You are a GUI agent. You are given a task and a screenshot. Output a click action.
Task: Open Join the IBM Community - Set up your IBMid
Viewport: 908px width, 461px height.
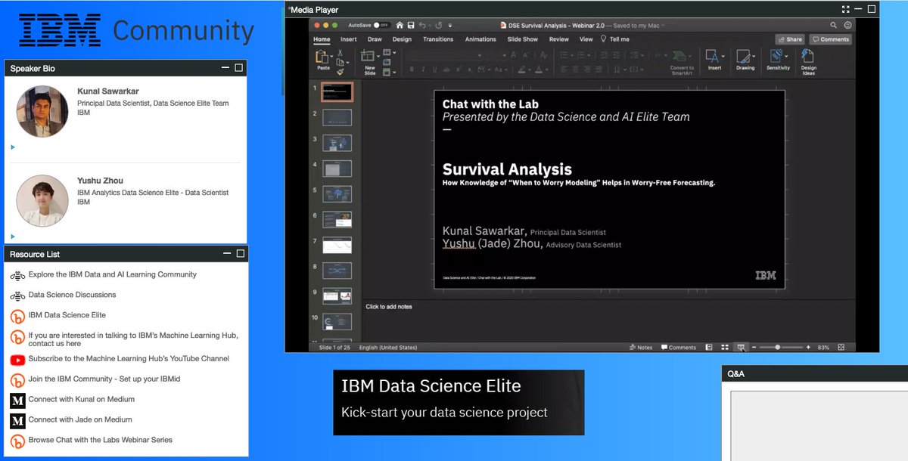[x=104, y=379]
